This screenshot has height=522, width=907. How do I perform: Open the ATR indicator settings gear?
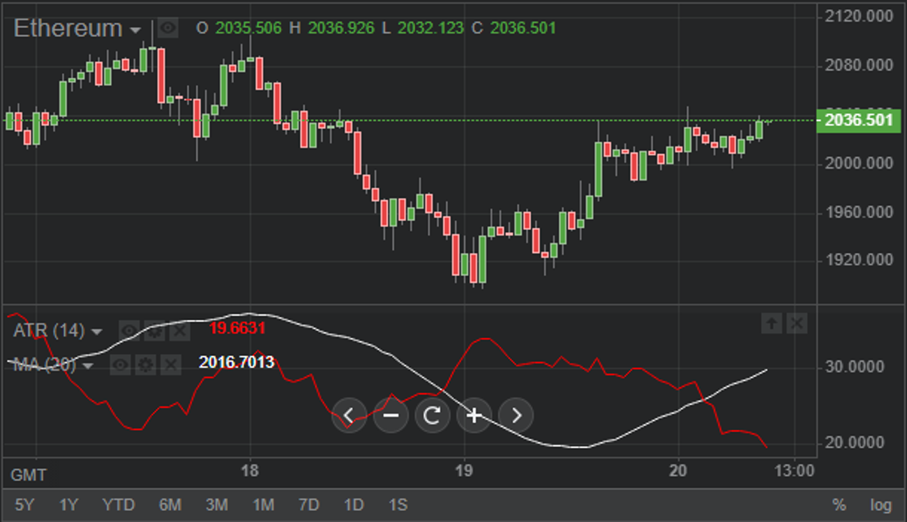click(x=155, y=332)
